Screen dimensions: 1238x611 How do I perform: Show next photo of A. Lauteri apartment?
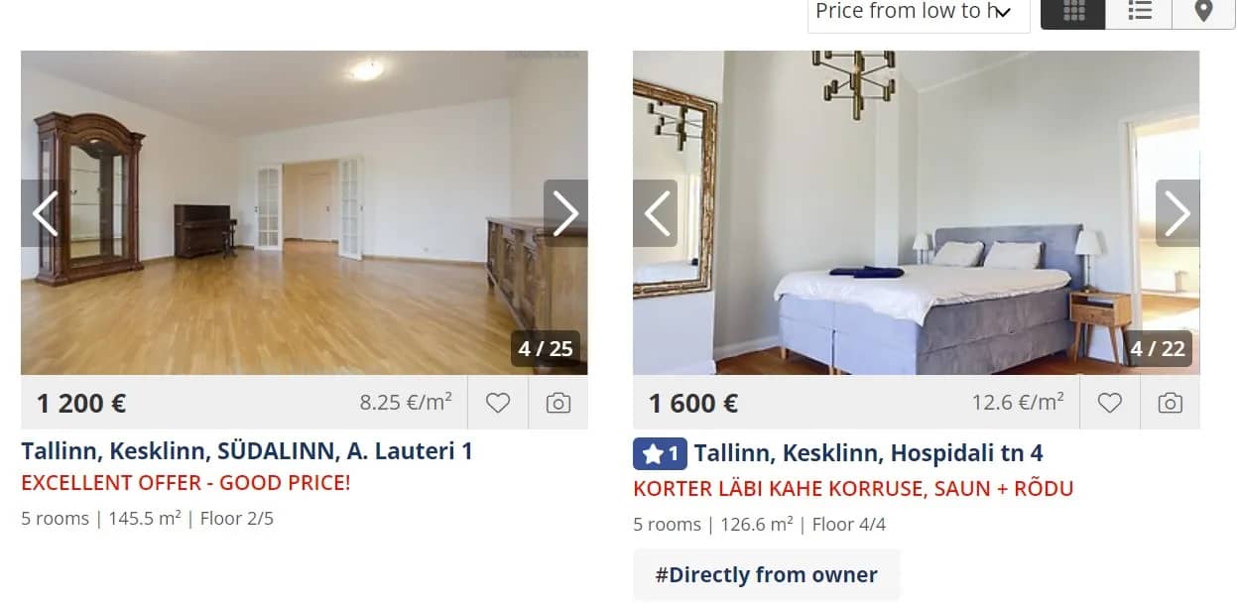pos(565,213)
